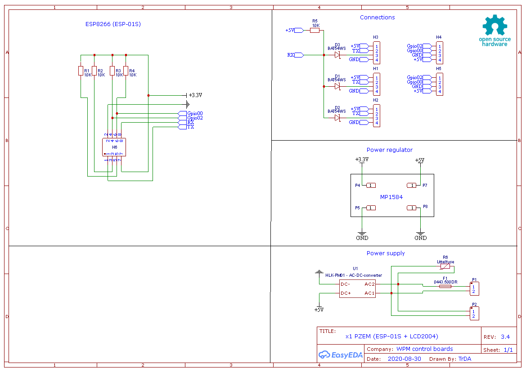Screen dimensions: 526x372
Task: Click the RX net flag in the ESP8266 section
Action: pos(186,123)
